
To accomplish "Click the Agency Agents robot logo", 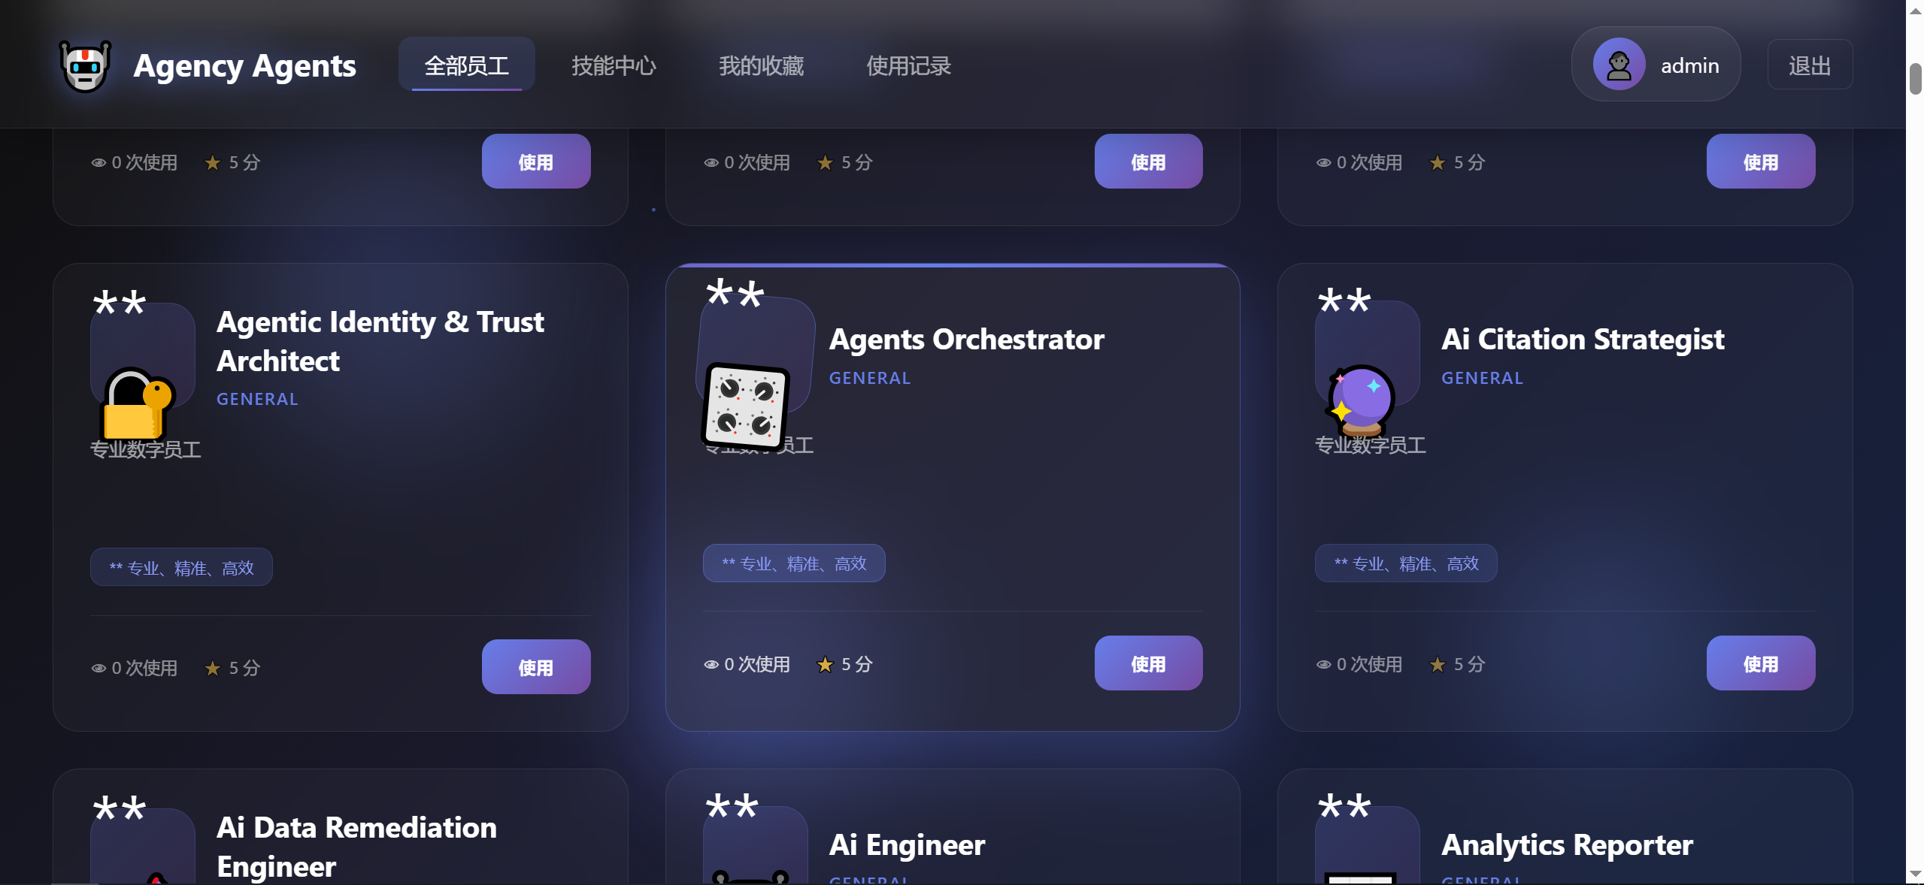I will (85, 66).
